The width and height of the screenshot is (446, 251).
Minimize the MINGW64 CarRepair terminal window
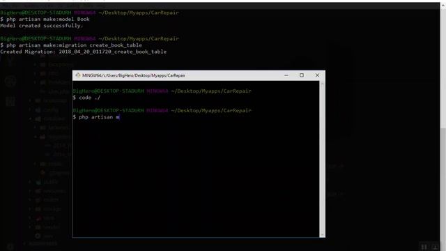(286, 75)
